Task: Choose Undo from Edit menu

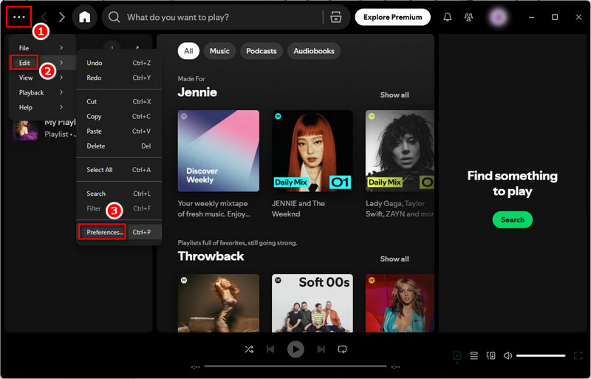Action: 119,63
